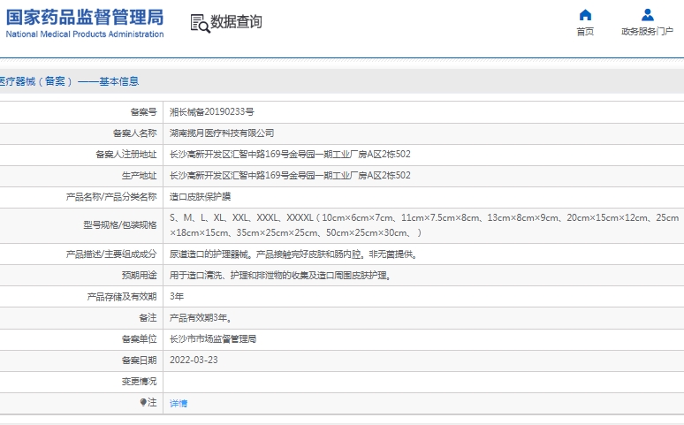This screenshot has width=684, height=425.
Task: Click the 产品存储及有效期 label
Action: click(122, 297)
